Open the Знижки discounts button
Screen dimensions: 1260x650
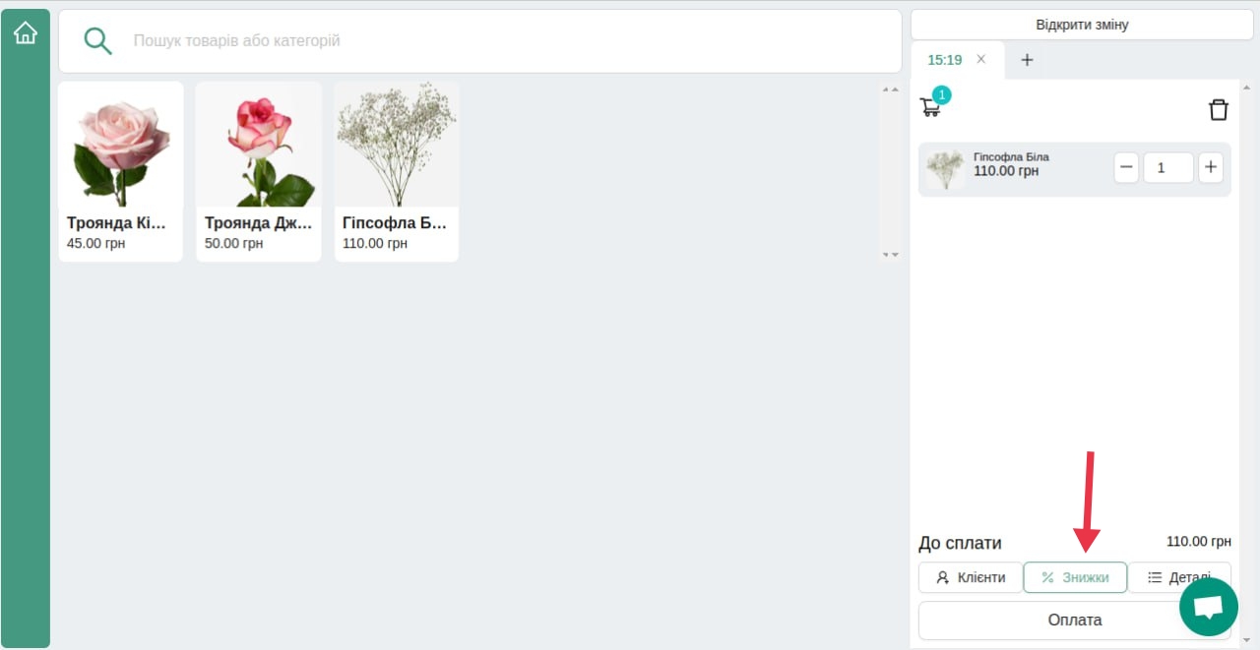pyautogui.click(x=1075, y=578)
